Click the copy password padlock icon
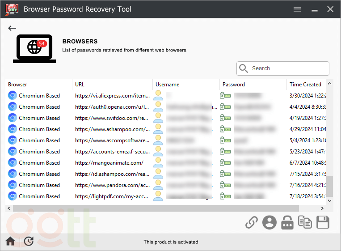Screen dimensions: 341x251 pyautogui.click(x=287, y=222)
